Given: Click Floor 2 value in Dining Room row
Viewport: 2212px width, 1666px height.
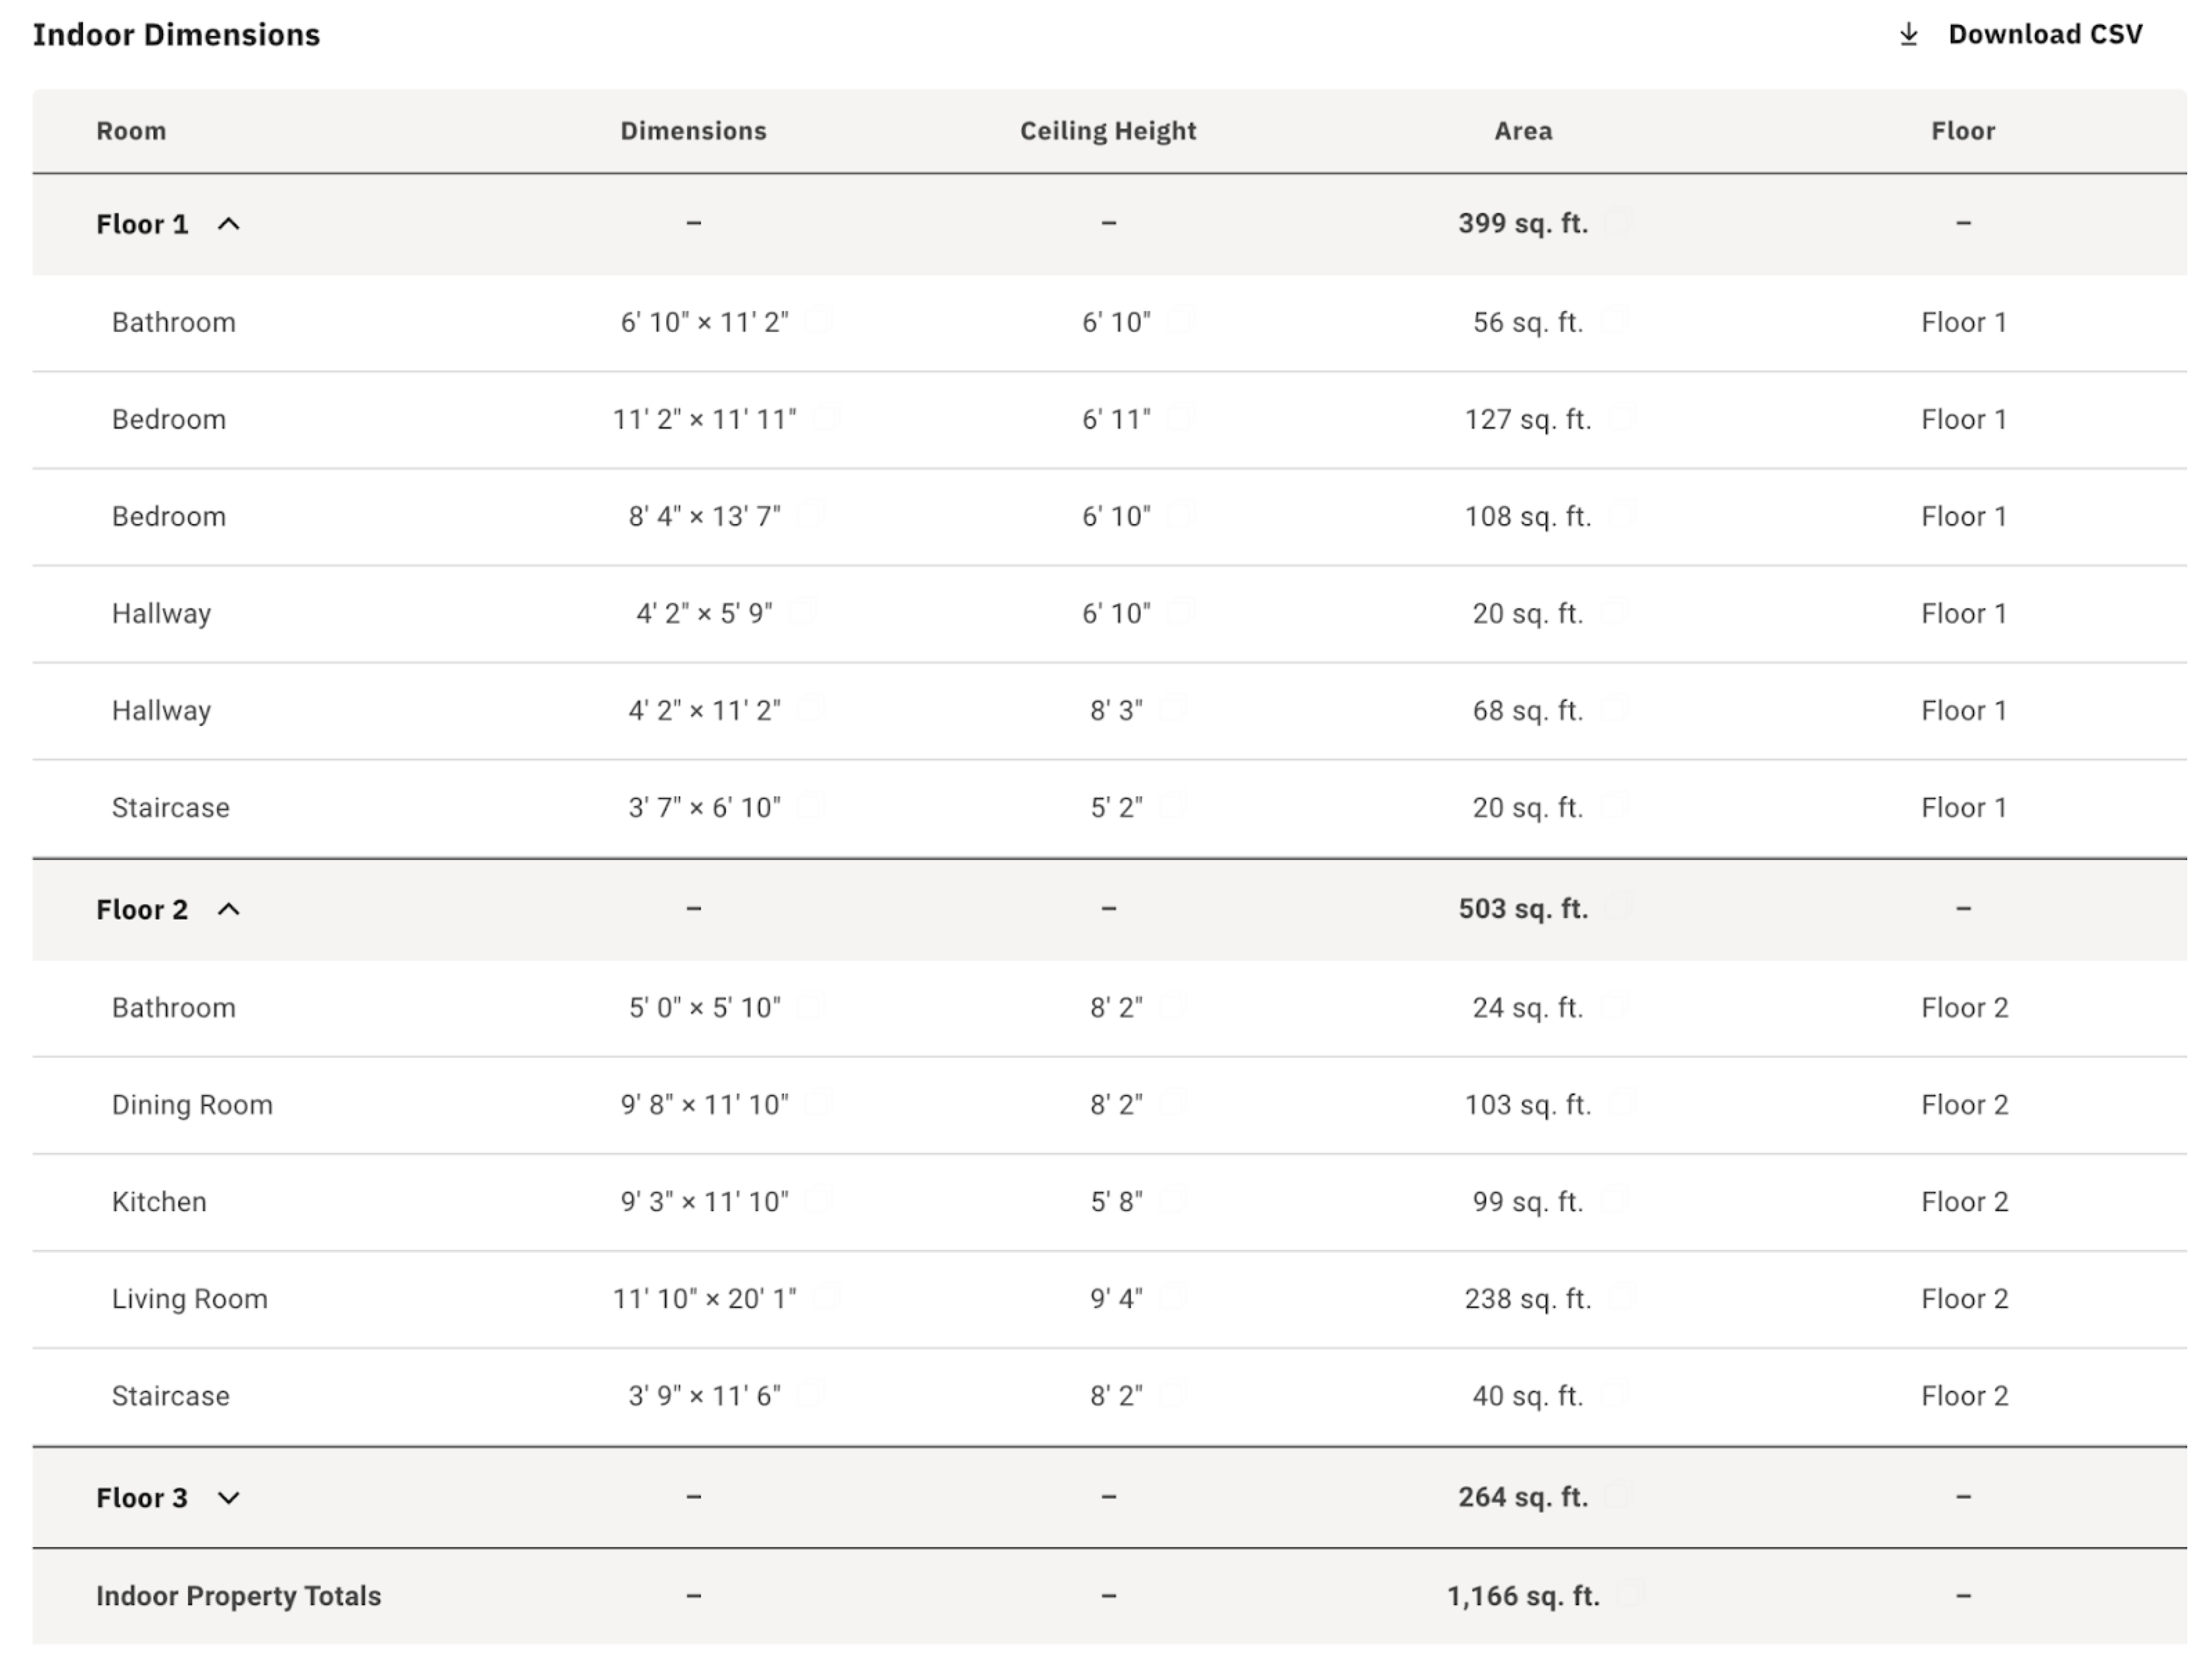Looking at the screenshot, I should (x=1964, y=1104).
